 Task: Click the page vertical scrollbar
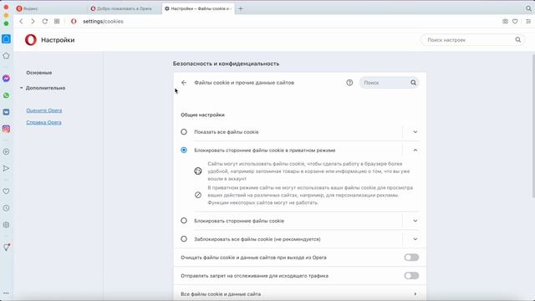pyautogui.click(x=533, y=125)
